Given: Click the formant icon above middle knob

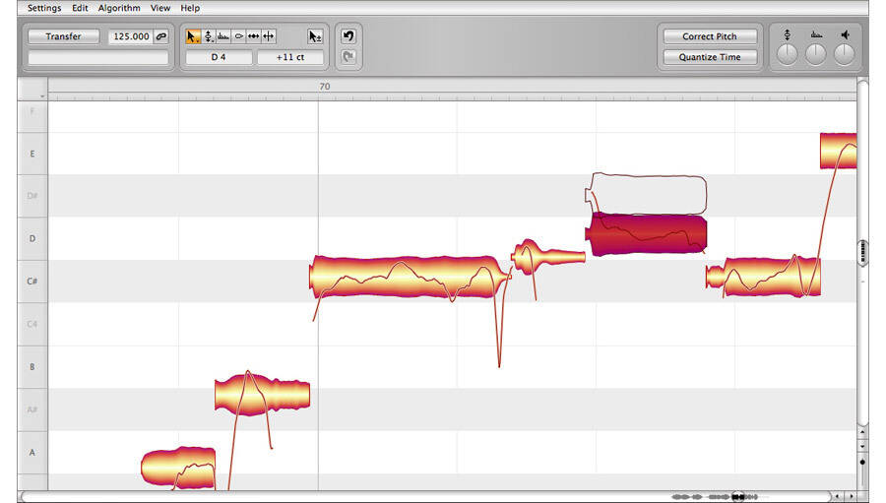Looking at the screenshot, I should pos(816,35).
